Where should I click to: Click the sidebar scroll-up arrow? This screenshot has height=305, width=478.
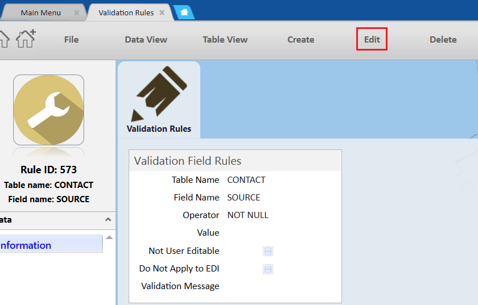tap(109, 237)
